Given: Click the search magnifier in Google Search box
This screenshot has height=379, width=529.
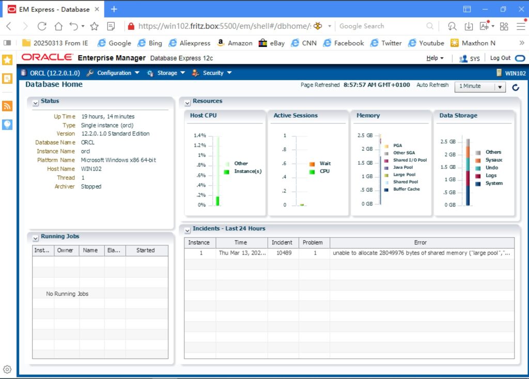Looking at the screenshot, I should click(430, 26).
